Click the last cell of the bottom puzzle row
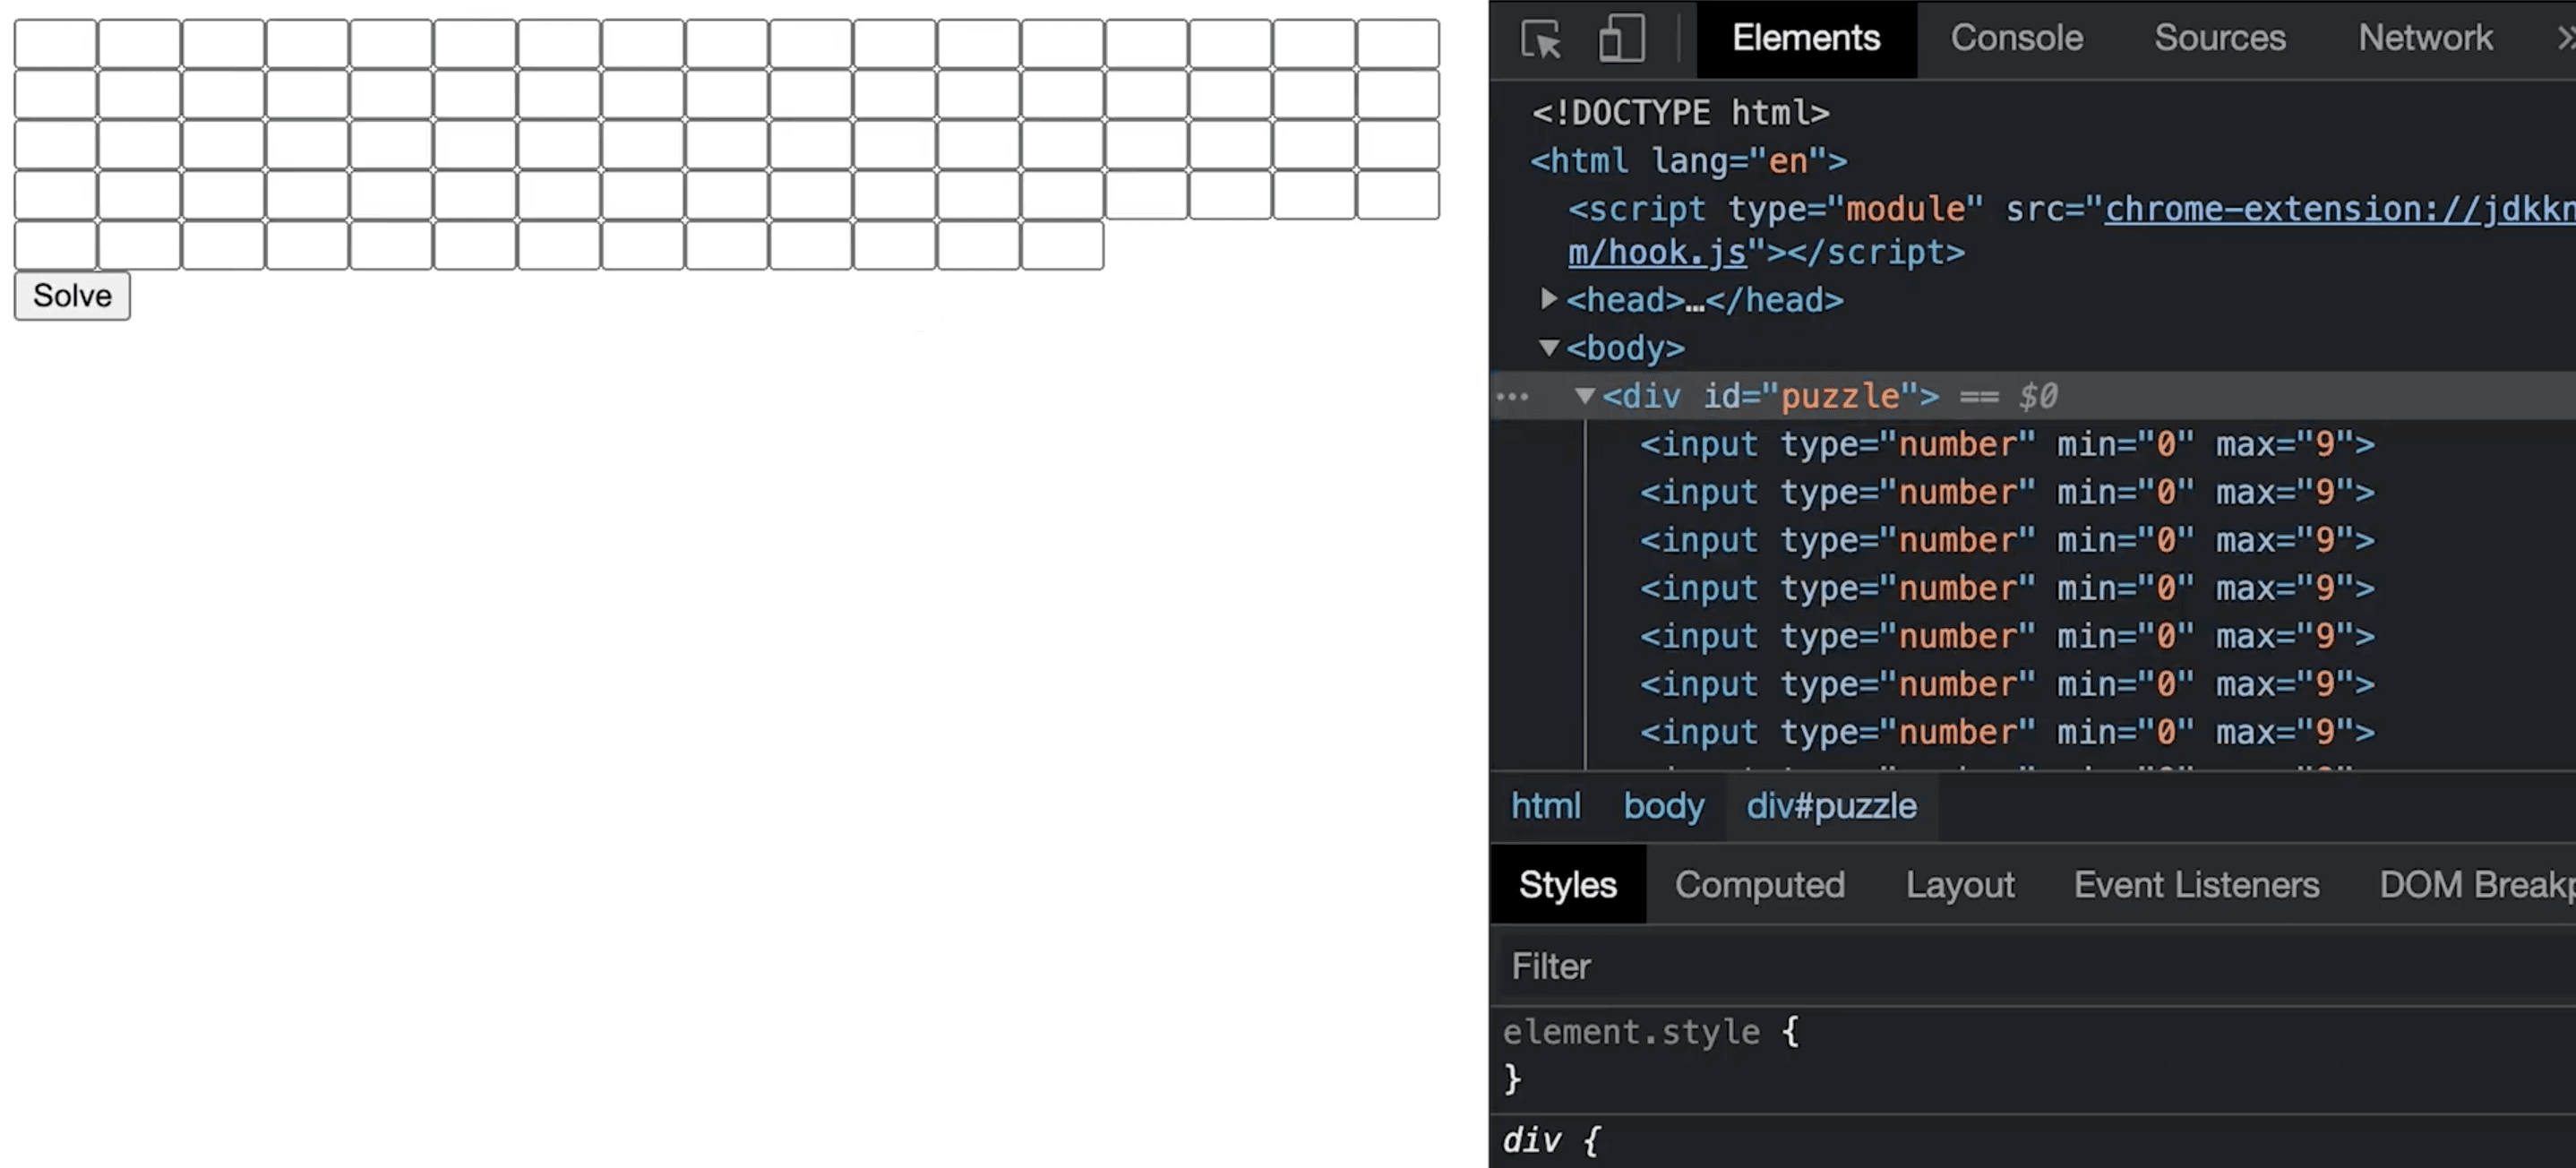Viewport: 2576px width, 1168px height. (1062, 245)
